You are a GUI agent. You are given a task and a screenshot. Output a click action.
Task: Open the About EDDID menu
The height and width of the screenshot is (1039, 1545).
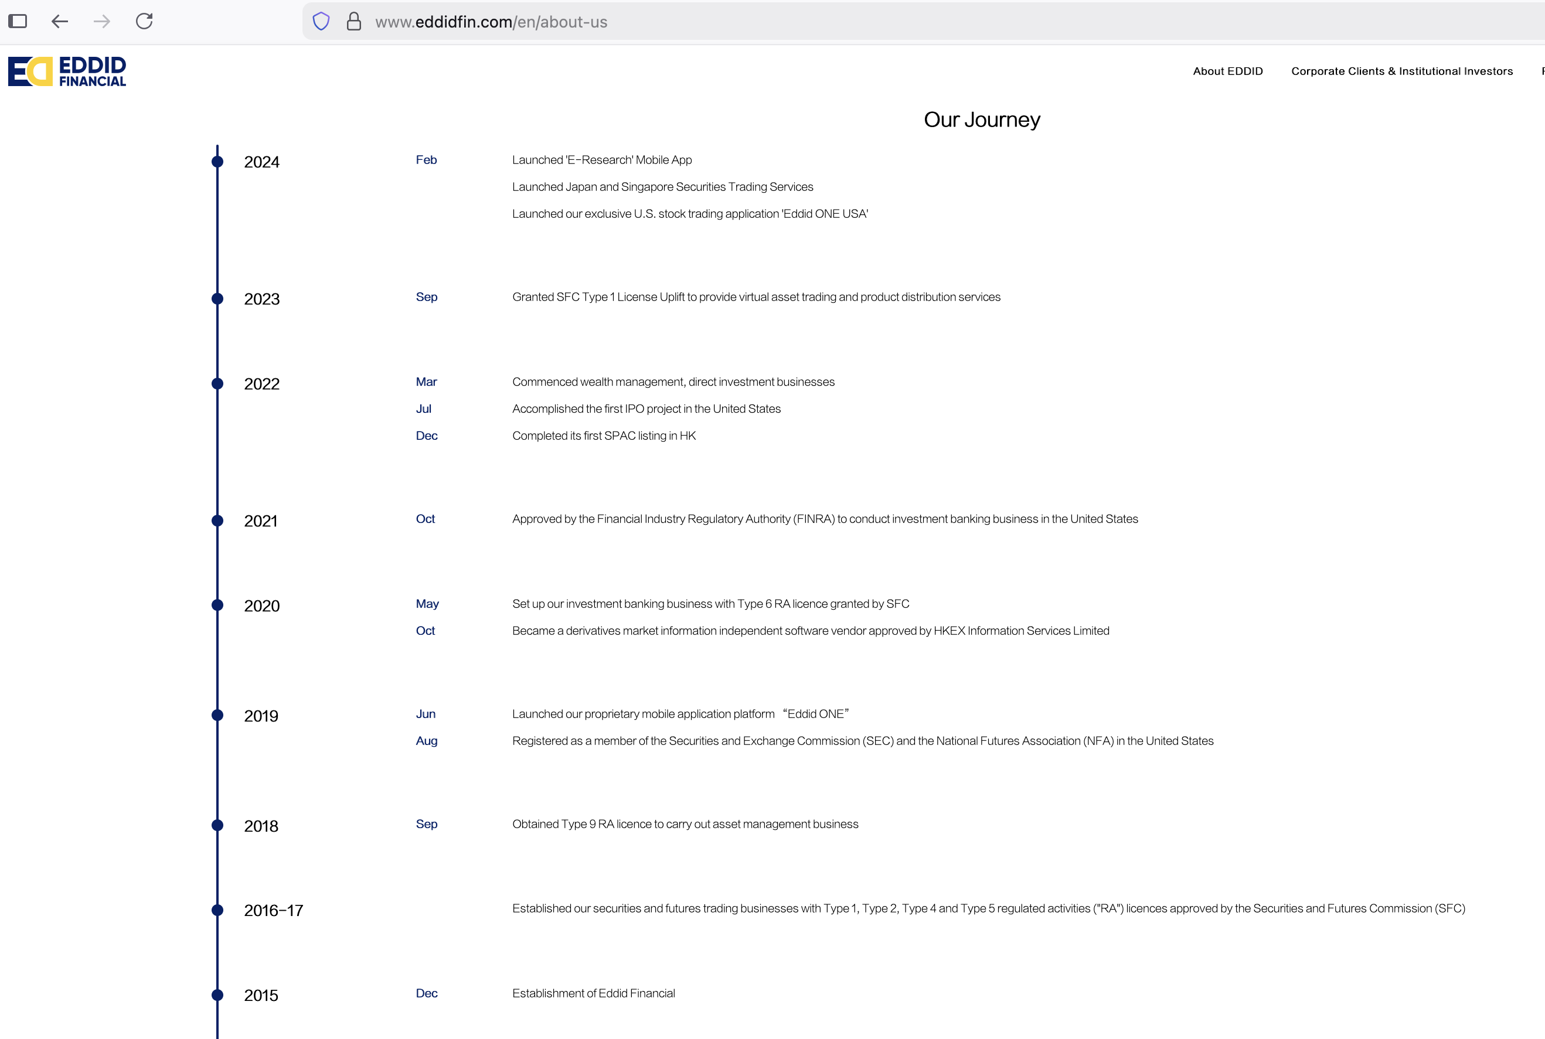1227,71
